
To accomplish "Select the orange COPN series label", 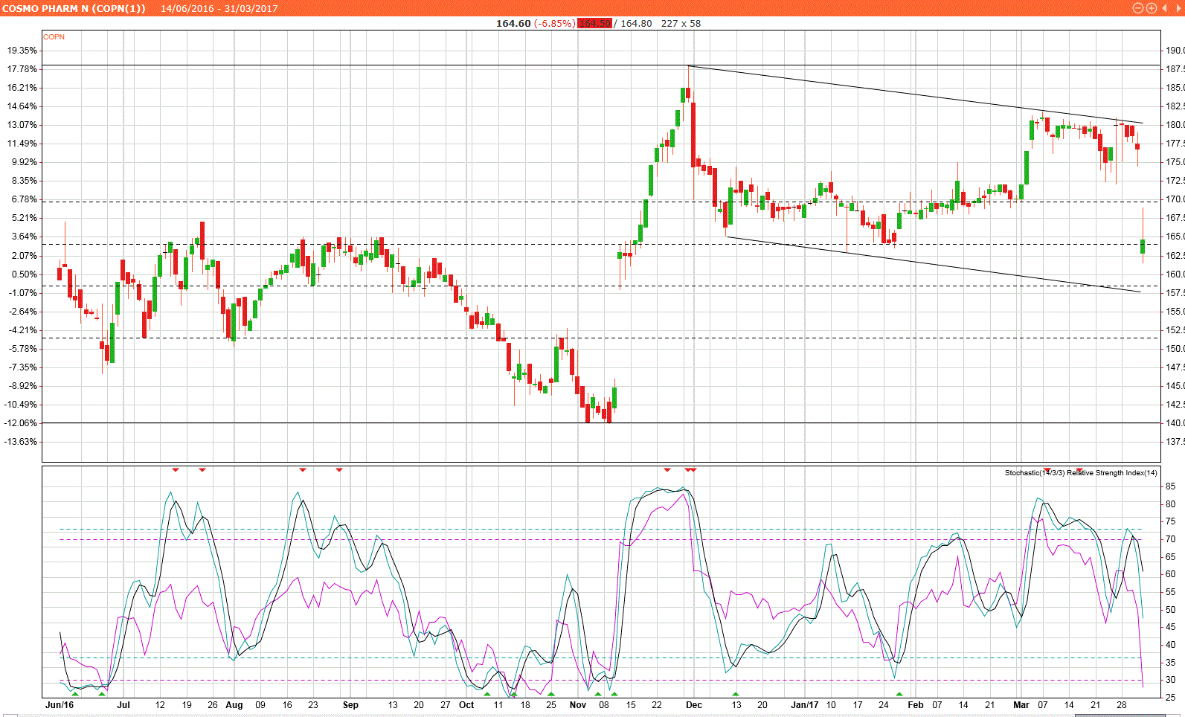I will (x=54, y=36).
